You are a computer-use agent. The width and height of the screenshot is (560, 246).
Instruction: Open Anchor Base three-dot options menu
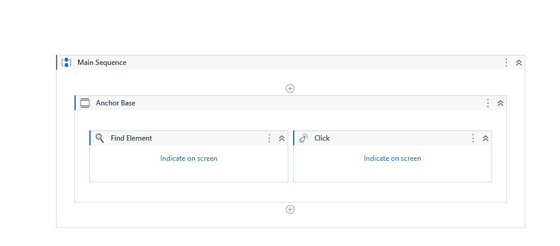coord(488,103)
